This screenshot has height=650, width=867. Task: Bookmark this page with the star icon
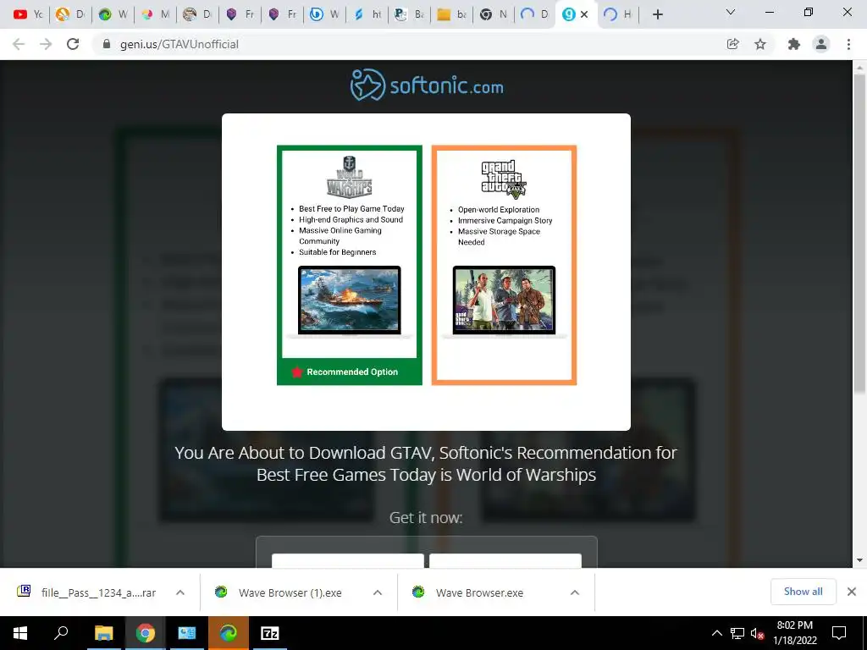point(760,44)
